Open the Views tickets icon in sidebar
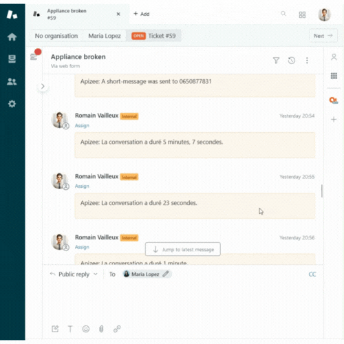This screenshot has width=344, height=344. click(12, 59)
